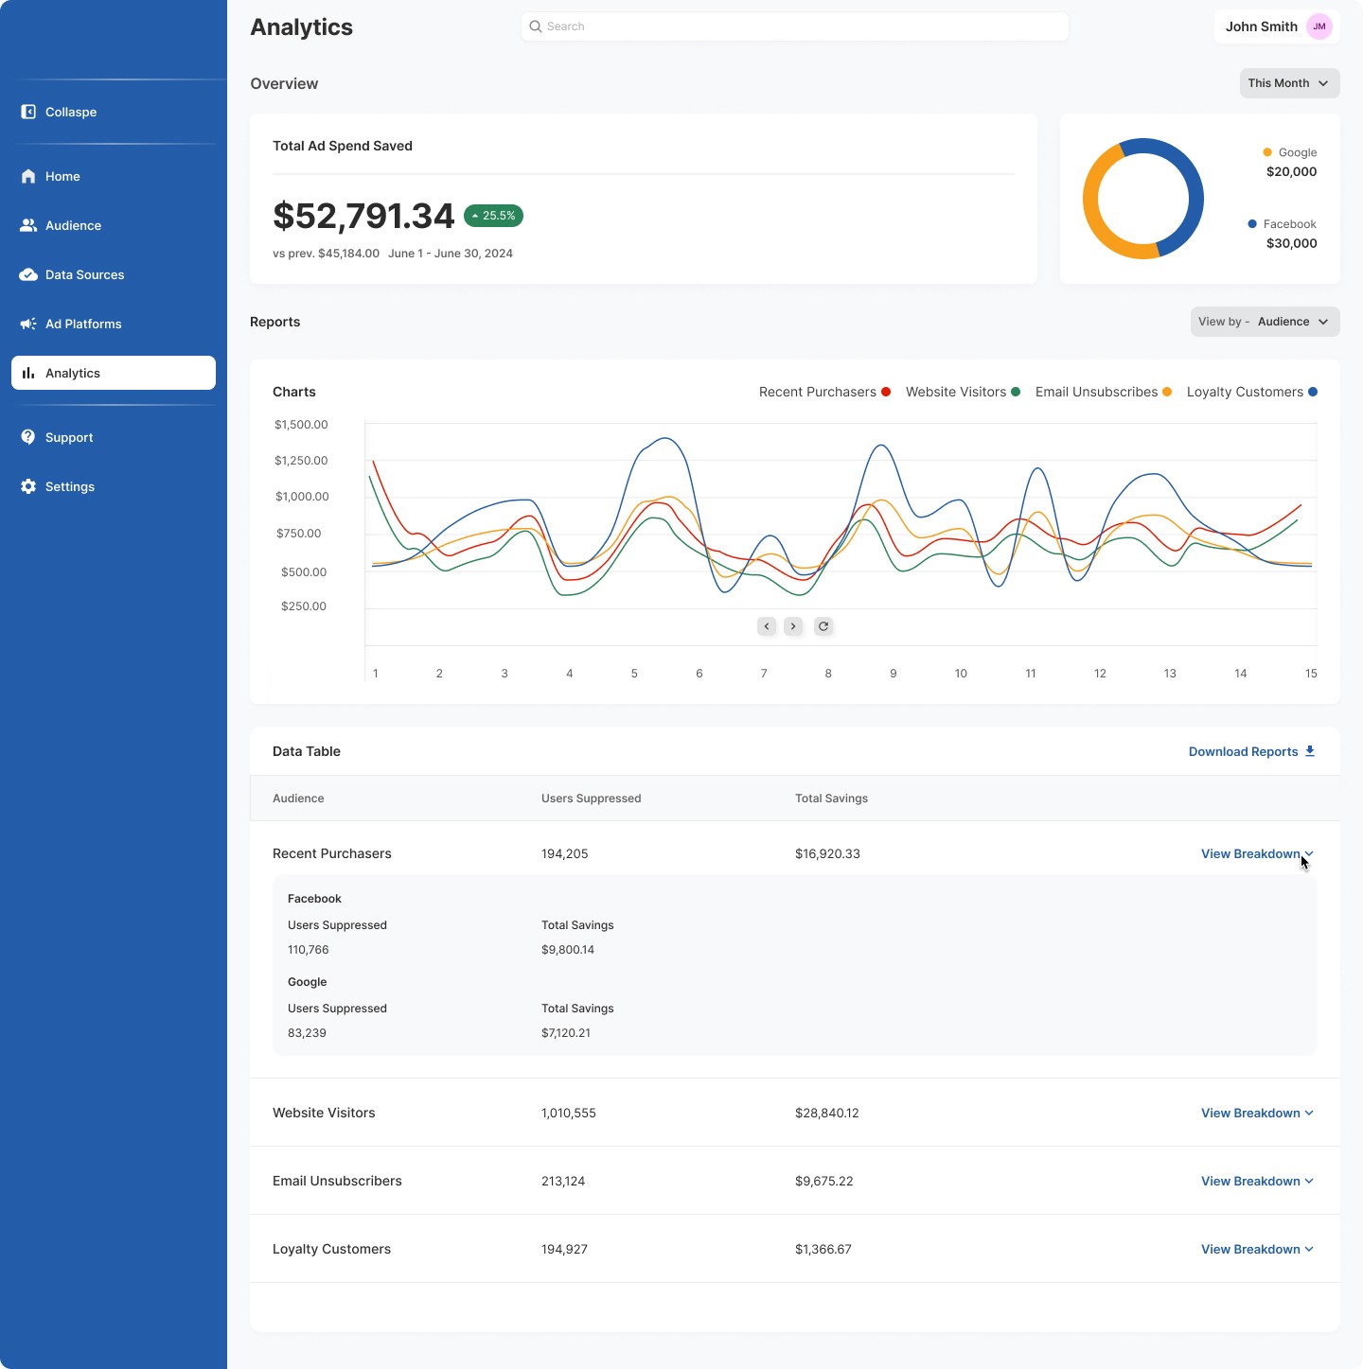Click the Support help icon
This screenshot has height=1369, width=1363.
[28, 437]
